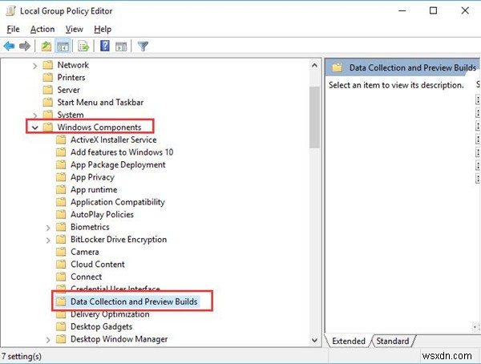This screenshot has height=364, width=481.
Task: Click the Local Group Policy Editor title icon
Action: (10, 11)
